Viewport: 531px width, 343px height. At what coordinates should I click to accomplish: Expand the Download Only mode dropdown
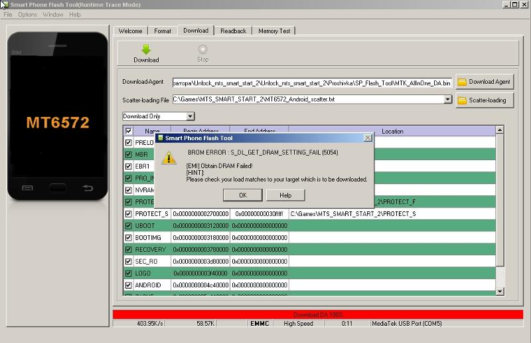pos(190,116)
